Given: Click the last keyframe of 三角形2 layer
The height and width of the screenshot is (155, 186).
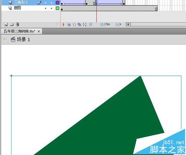Looking at the screenshot, I should click(124, 4).
